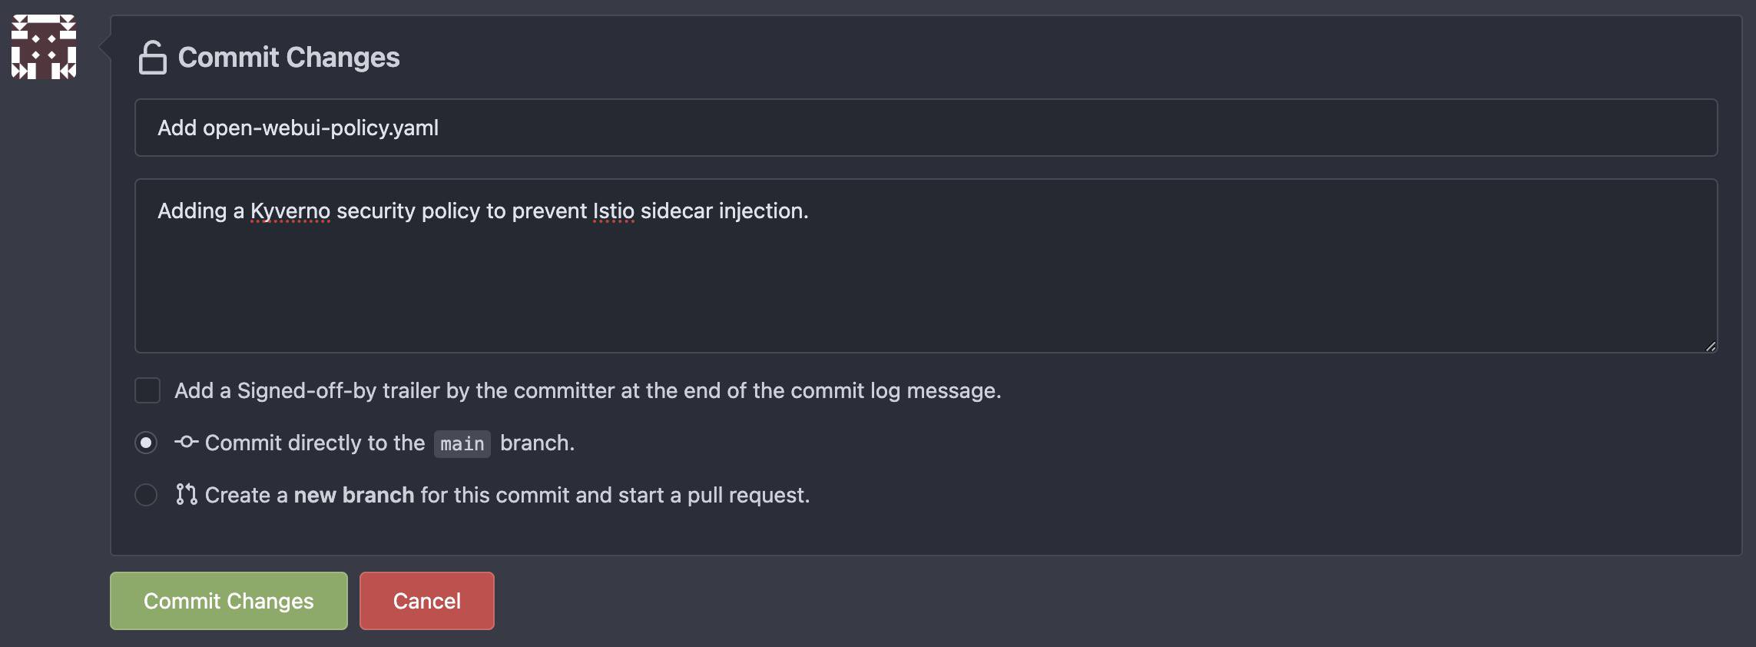The height and width of the screenshot is (647, 1756).
Task: Click the bold 'new branch' text
Action: (355, 494)
